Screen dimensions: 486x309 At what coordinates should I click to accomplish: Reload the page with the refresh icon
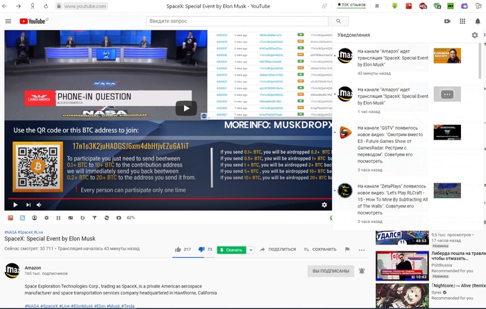[46, 6]
